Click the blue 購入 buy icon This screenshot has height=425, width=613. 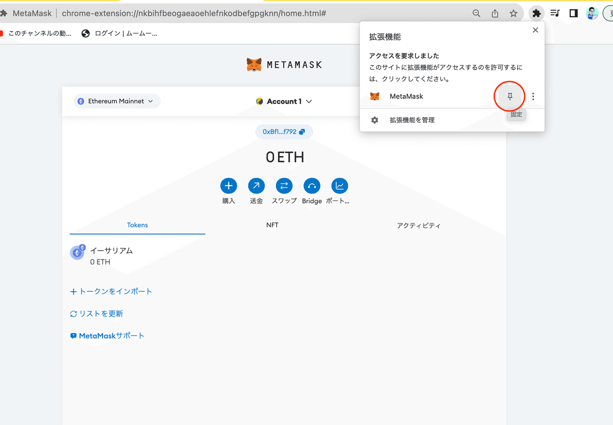228,186
